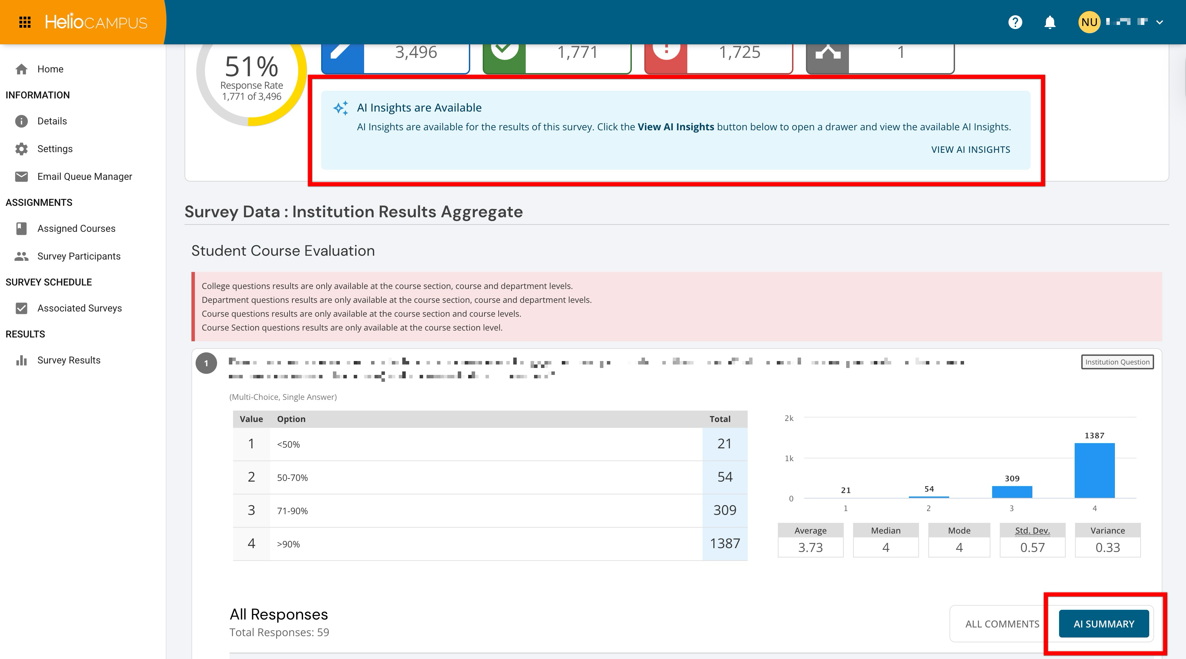Switch to AI SUMMARY view
Viewport: 1186px width, 659px height.
pos(1103,624)
